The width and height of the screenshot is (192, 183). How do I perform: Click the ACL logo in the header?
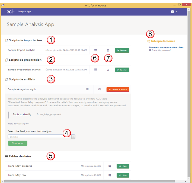[10, 12]
